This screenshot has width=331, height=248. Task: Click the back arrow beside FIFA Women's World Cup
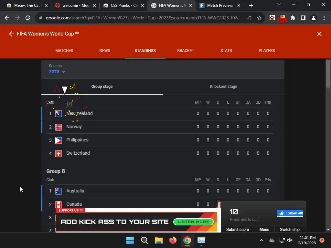11,34
